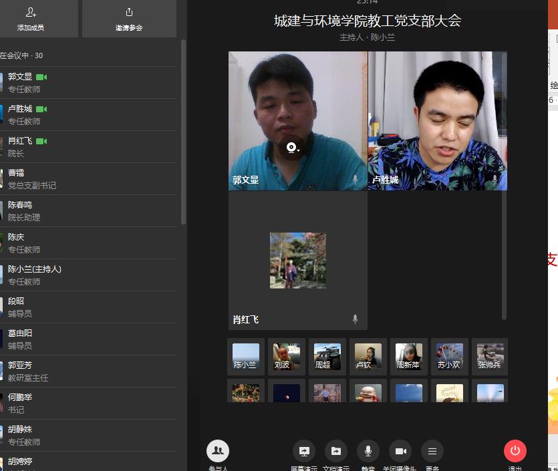Click green camera icon next to 肖红飞

(41, 141)
